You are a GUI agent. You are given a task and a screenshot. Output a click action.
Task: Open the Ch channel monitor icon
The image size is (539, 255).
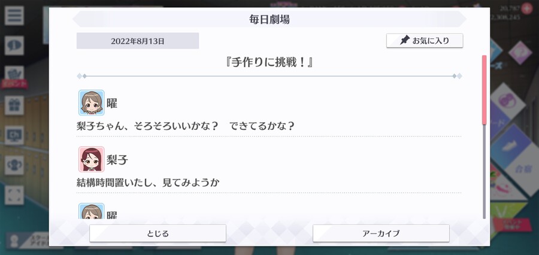click(x=14, y=135)
